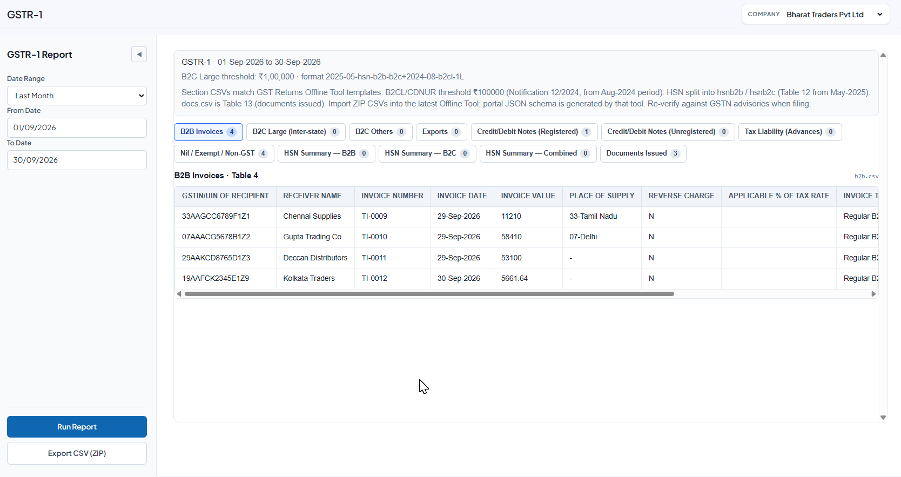Screen dimensions: 901x477
Task: Collapse the GSTR-1 Report sidebar panel
Action: pos(139,55)
